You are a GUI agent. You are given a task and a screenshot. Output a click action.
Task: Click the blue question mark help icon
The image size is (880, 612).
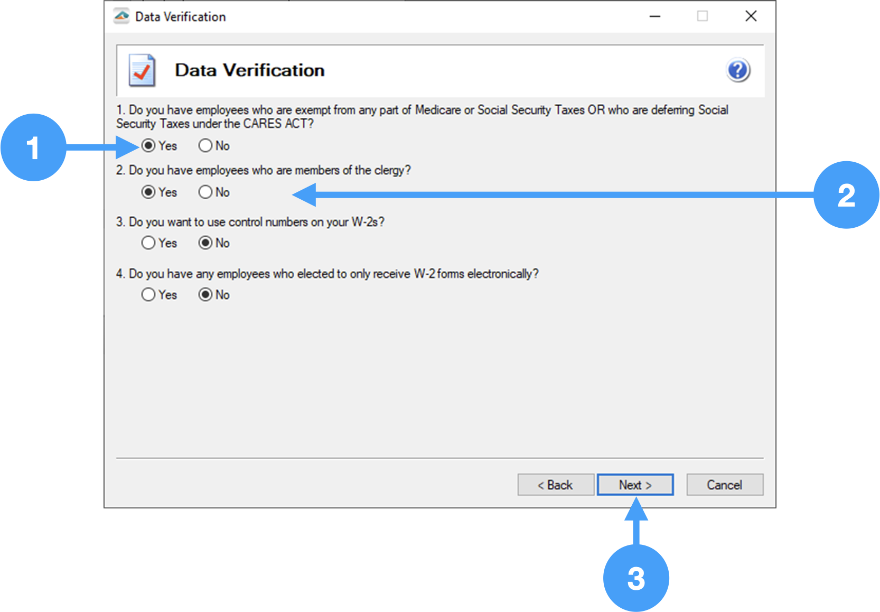pyautogui.click(x=738, y=70)
